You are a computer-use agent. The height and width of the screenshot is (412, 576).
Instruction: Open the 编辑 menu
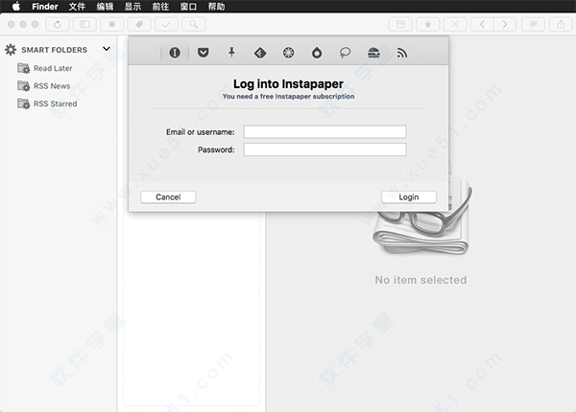click(105, 7)
